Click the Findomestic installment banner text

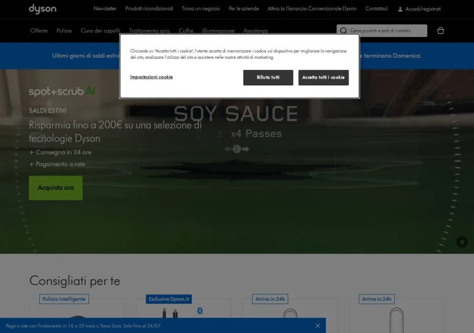pos(83,325)
